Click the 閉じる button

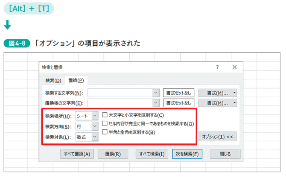click(225, 154)
